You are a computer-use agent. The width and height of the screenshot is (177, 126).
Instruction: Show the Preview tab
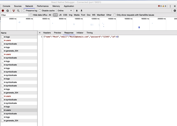coord(57,33)
